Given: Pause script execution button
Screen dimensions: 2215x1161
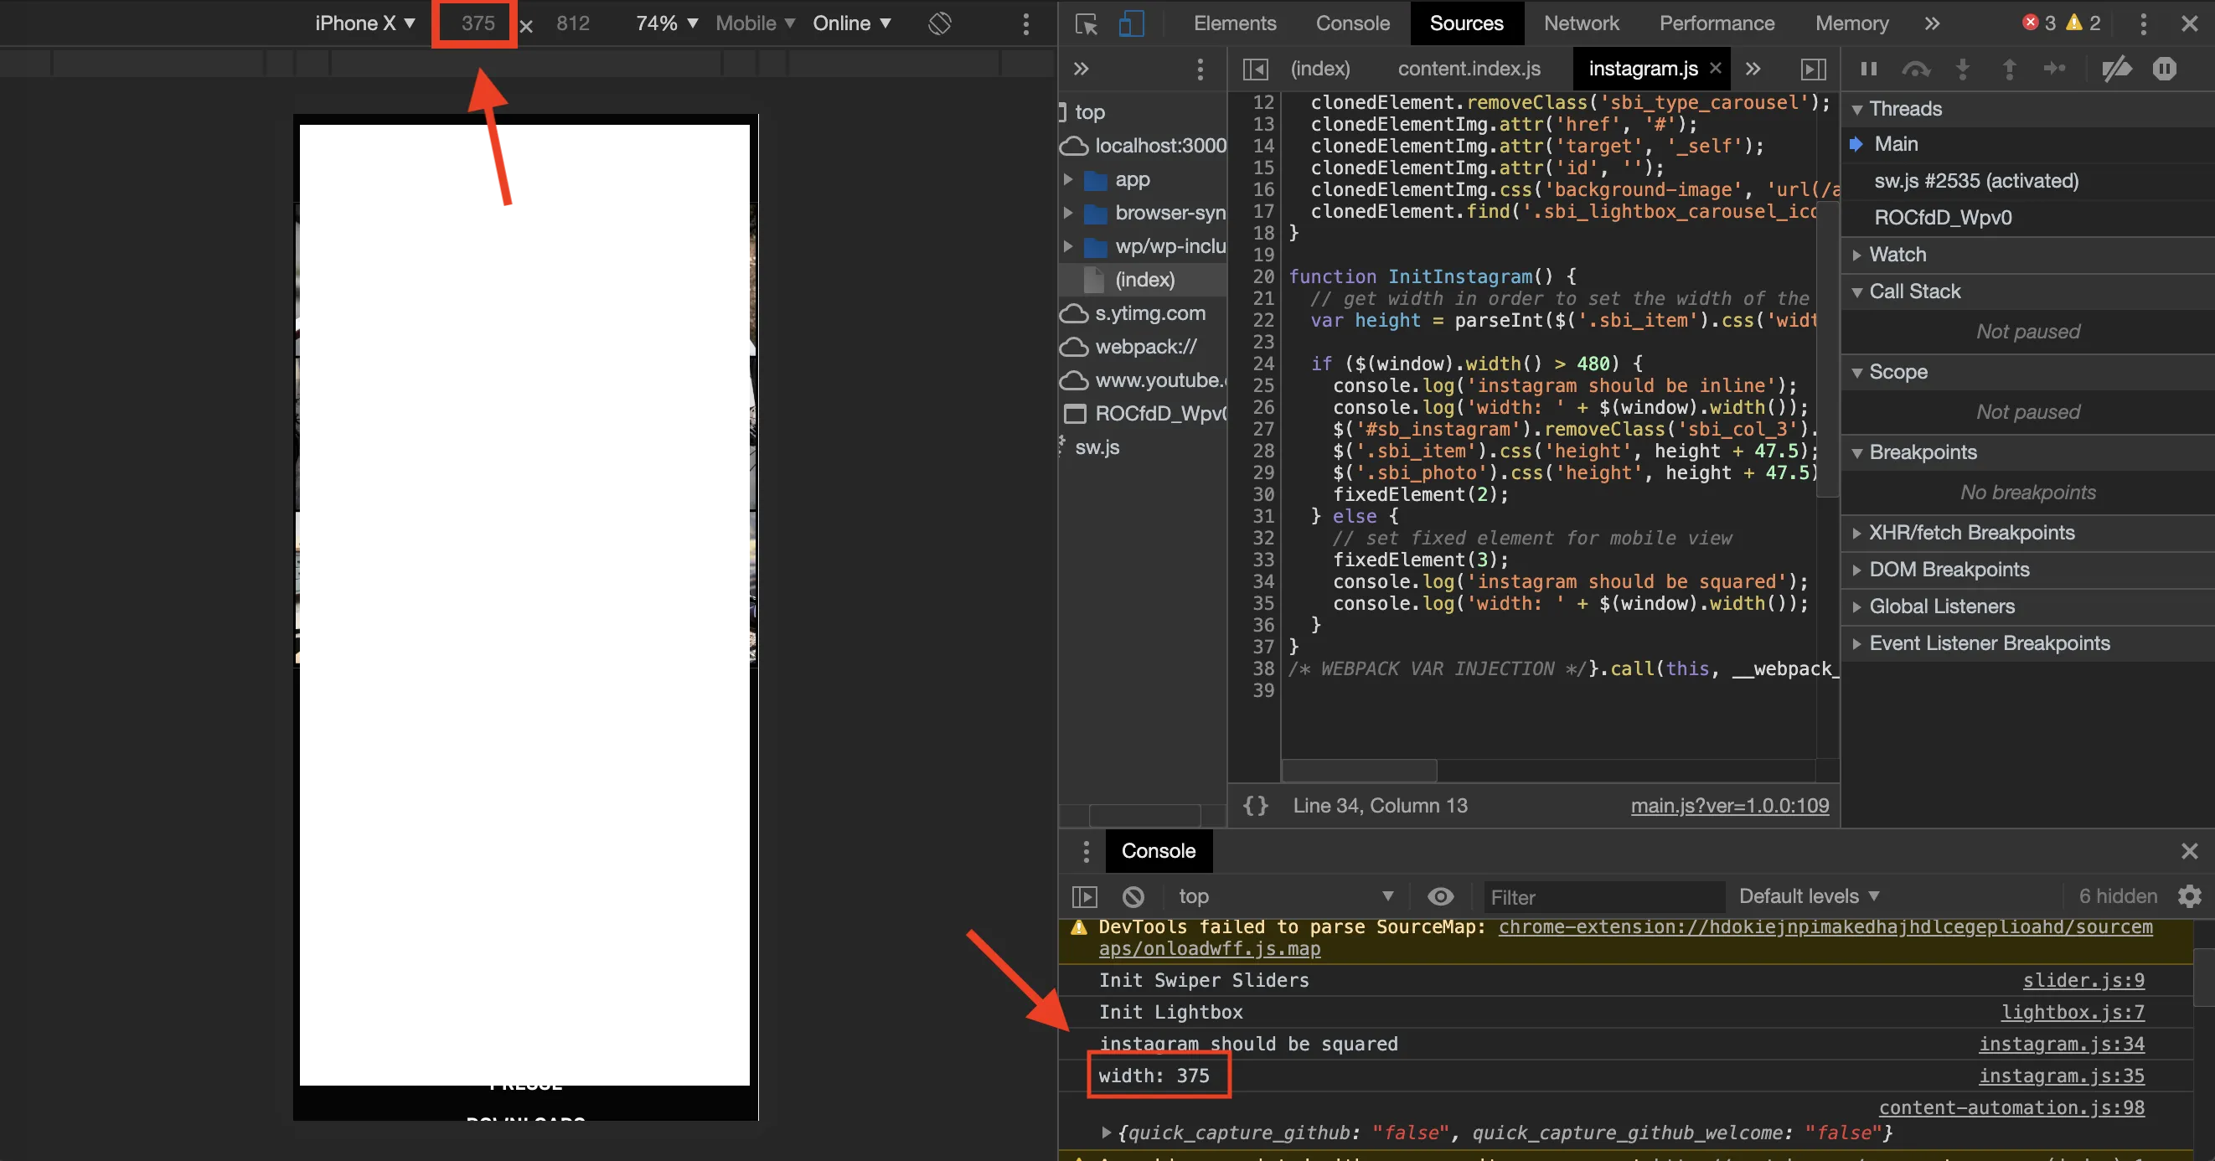Looking at the screenshot, I should tap(1868, 69).
